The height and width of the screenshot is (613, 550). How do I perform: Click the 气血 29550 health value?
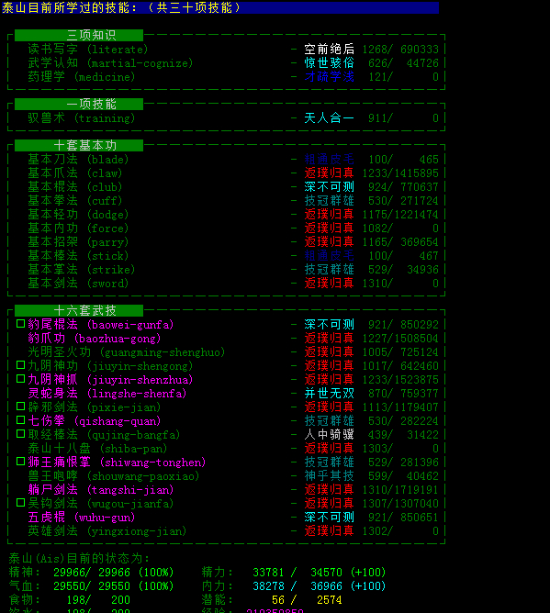[72, 586]
